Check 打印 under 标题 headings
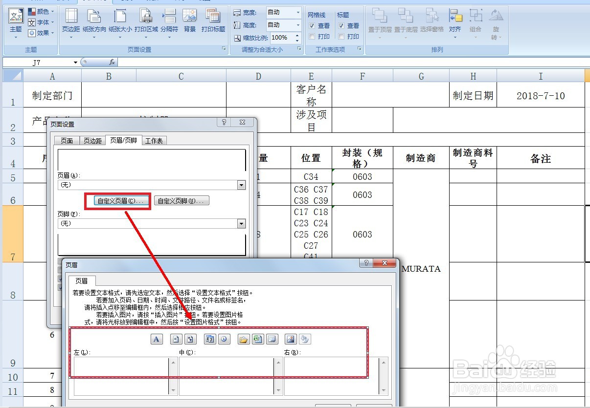Screen dimensions: 590x408 (x=341, y=36)
